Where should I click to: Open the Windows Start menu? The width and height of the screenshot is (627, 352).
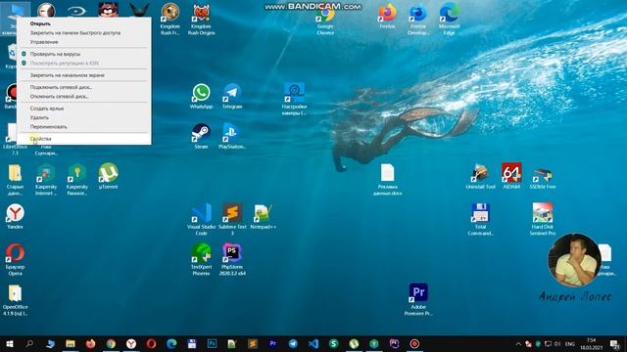[x=10, y=343]
